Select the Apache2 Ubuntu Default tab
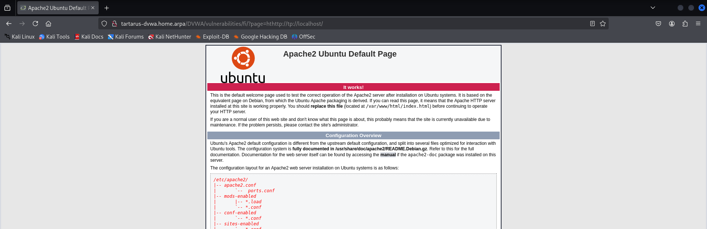 point(55,8)
